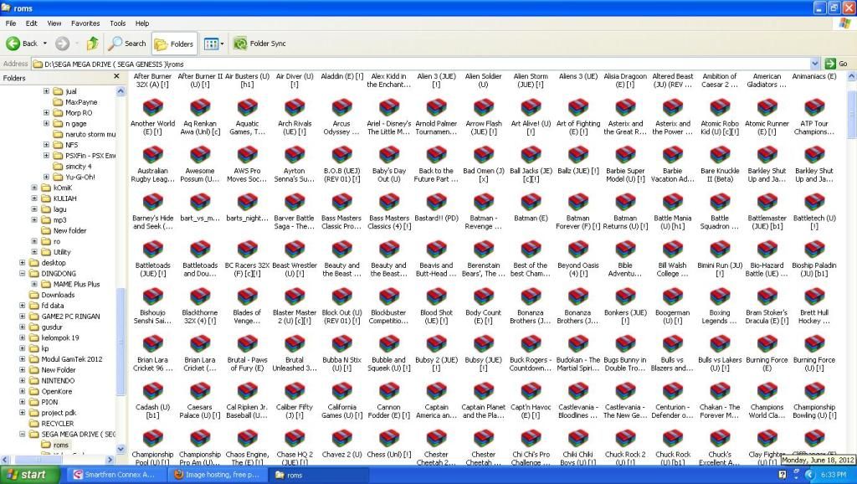The height and width of the screenshot is (484, 857).
Task: Select the Bible Adventures archive icon
Action: 625,249
